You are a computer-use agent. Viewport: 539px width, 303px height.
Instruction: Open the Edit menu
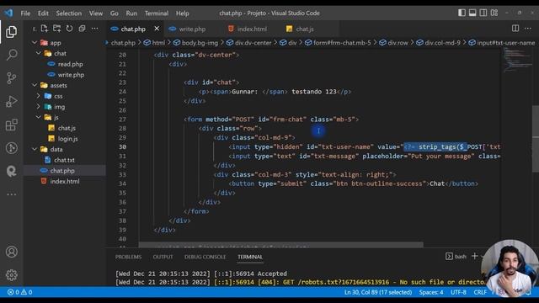(43, 13)
